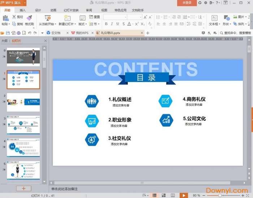Click the add slide plus button below thumbnails
The image size is (253, 198).
(x=24, y=188)
